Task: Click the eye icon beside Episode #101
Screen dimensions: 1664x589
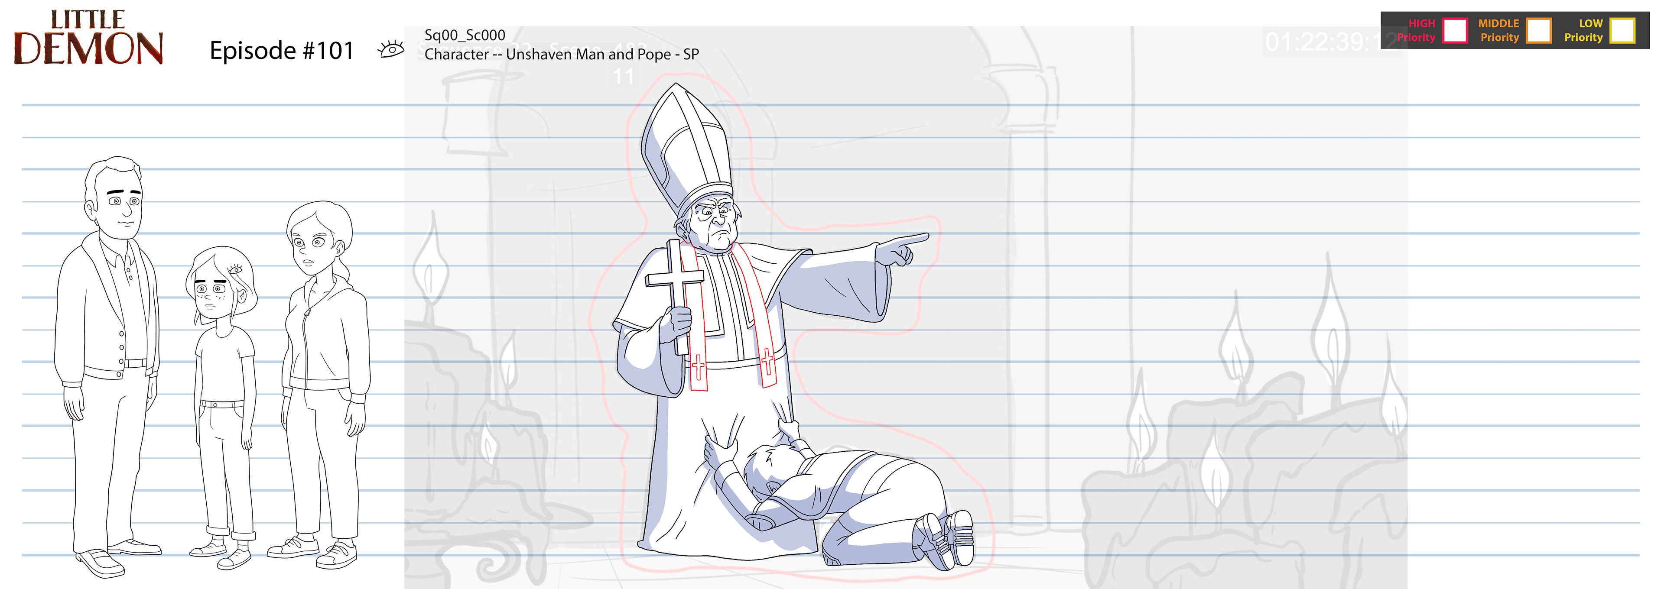Action: (x=391, y=49)
